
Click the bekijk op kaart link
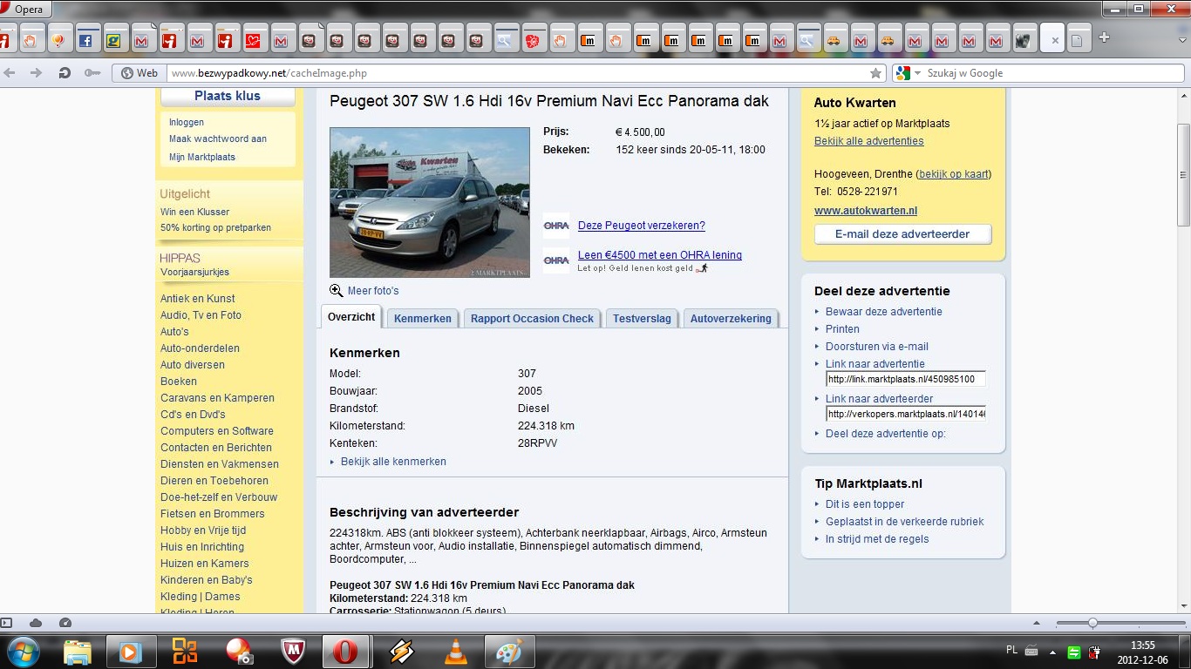click(x=954, y=174)
